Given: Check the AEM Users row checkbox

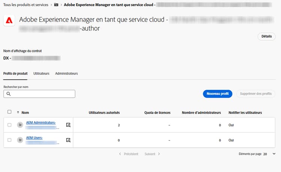Looking at the screenshot, I should click(9, 140).
